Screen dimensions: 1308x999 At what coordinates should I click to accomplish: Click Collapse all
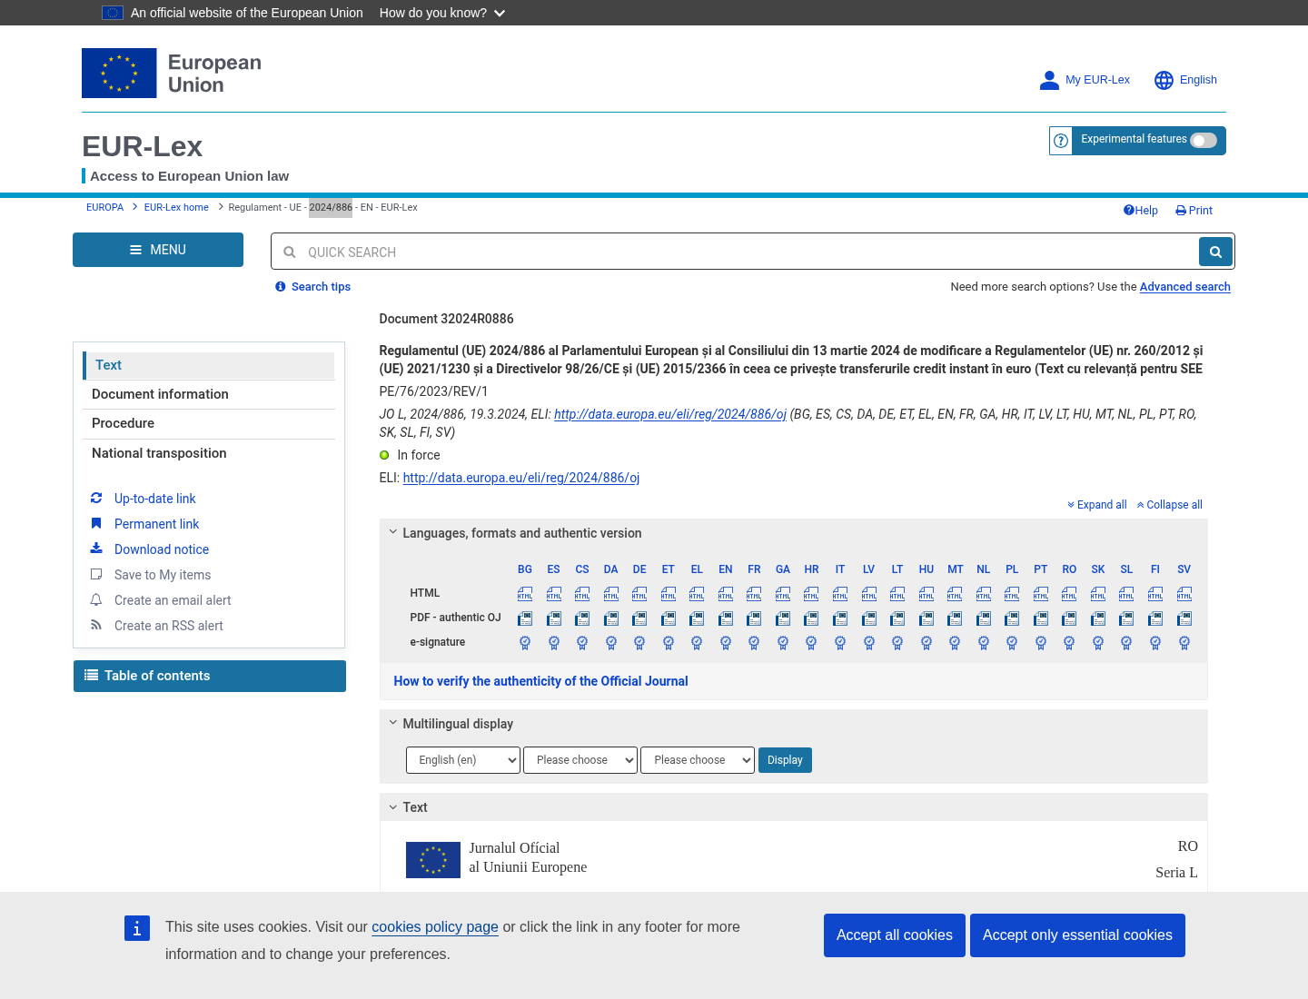(1170, 505)
